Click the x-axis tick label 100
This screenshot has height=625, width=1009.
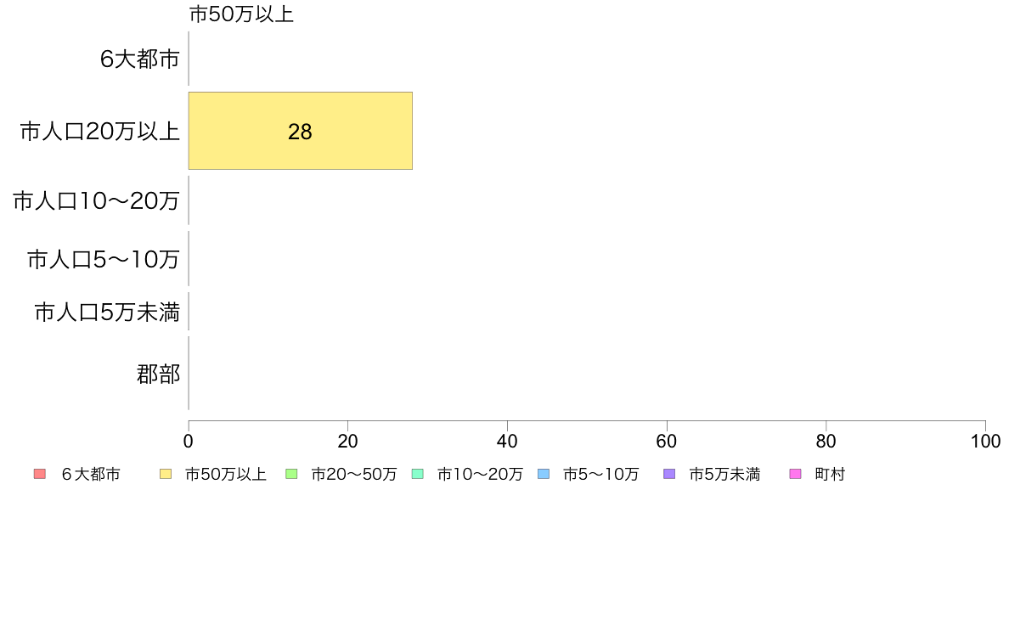pos(985,442)
